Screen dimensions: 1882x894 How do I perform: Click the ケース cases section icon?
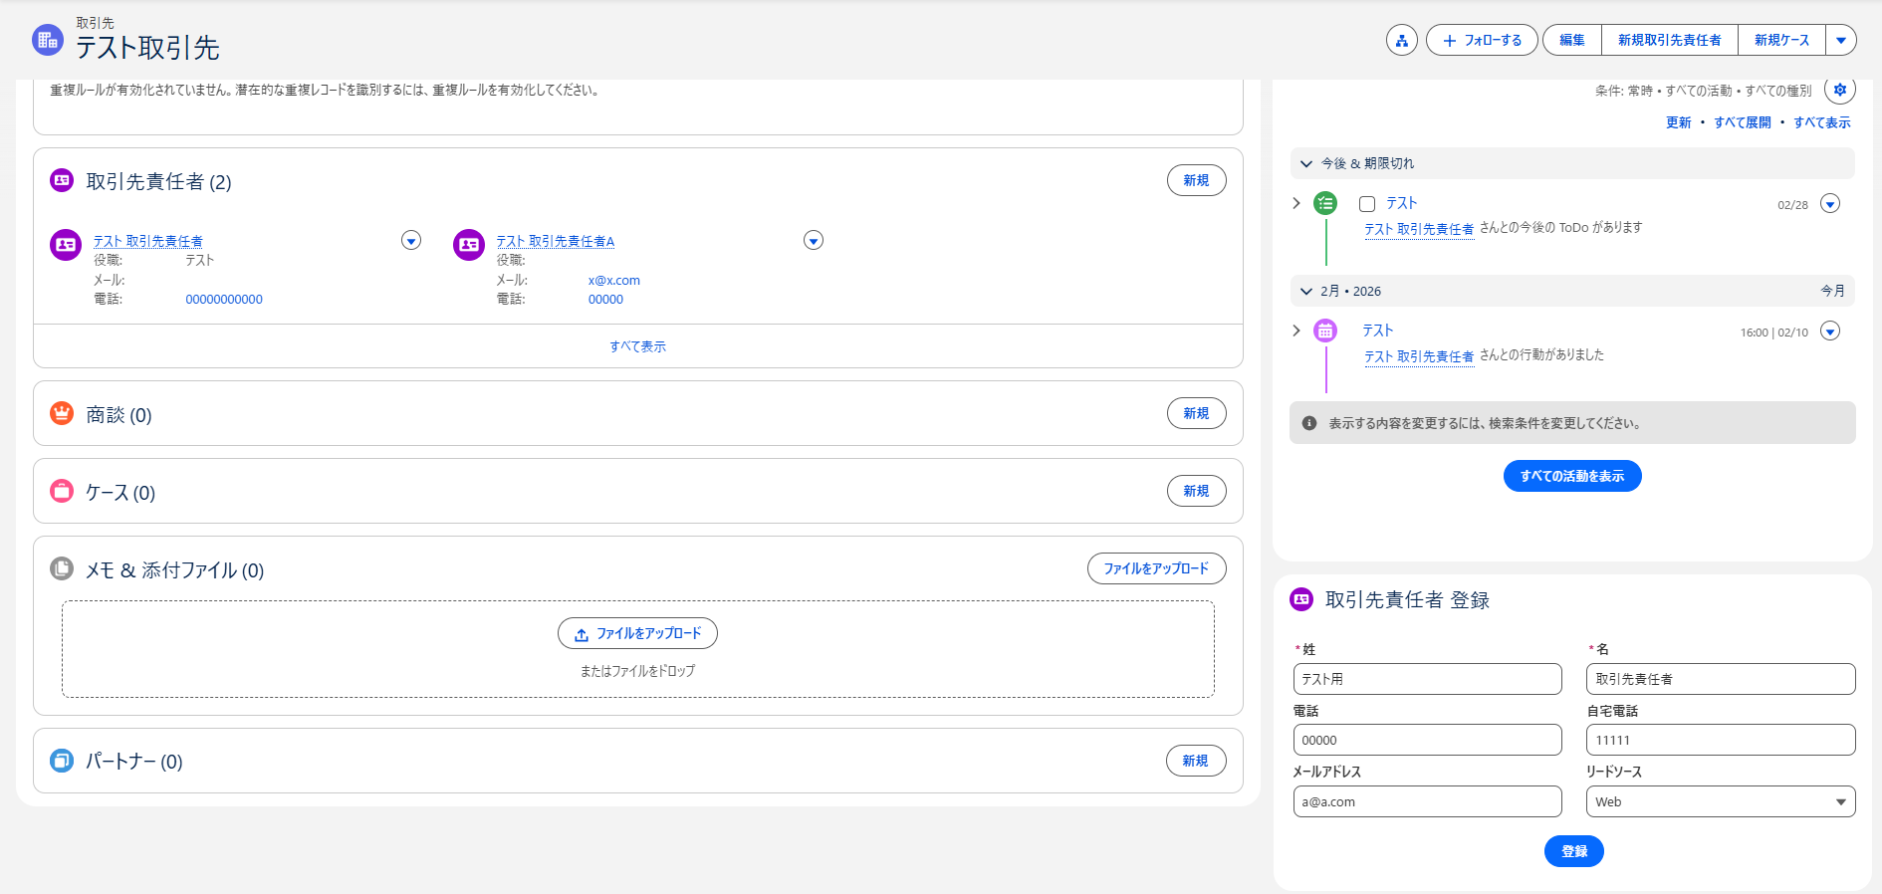click(x=62, y=491)
